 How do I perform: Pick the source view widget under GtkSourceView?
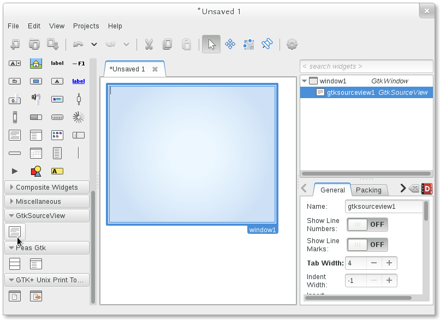(15, 232)
